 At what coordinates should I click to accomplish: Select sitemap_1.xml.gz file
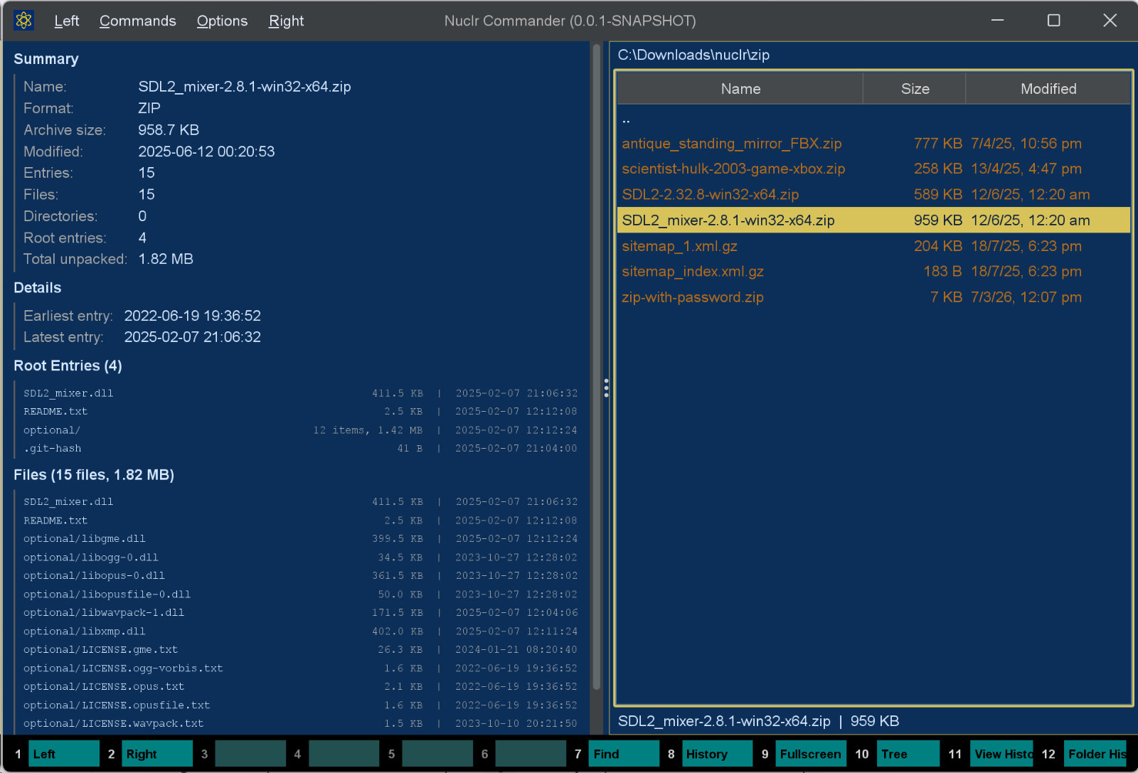click(873, 246)
